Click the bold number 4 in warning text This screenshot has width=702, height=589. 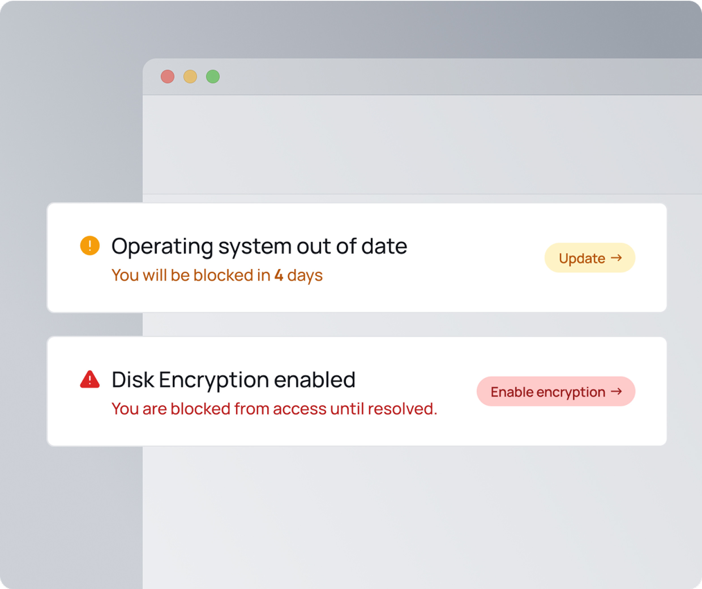point(279,275)
